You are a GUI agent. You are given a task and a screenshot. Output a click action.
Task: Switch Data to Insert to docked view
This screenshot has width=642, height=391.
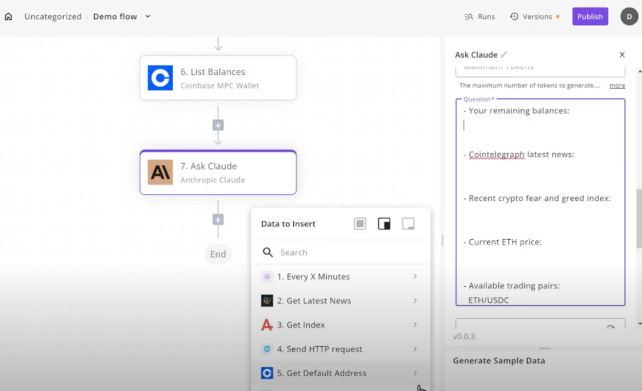point(384,224)
